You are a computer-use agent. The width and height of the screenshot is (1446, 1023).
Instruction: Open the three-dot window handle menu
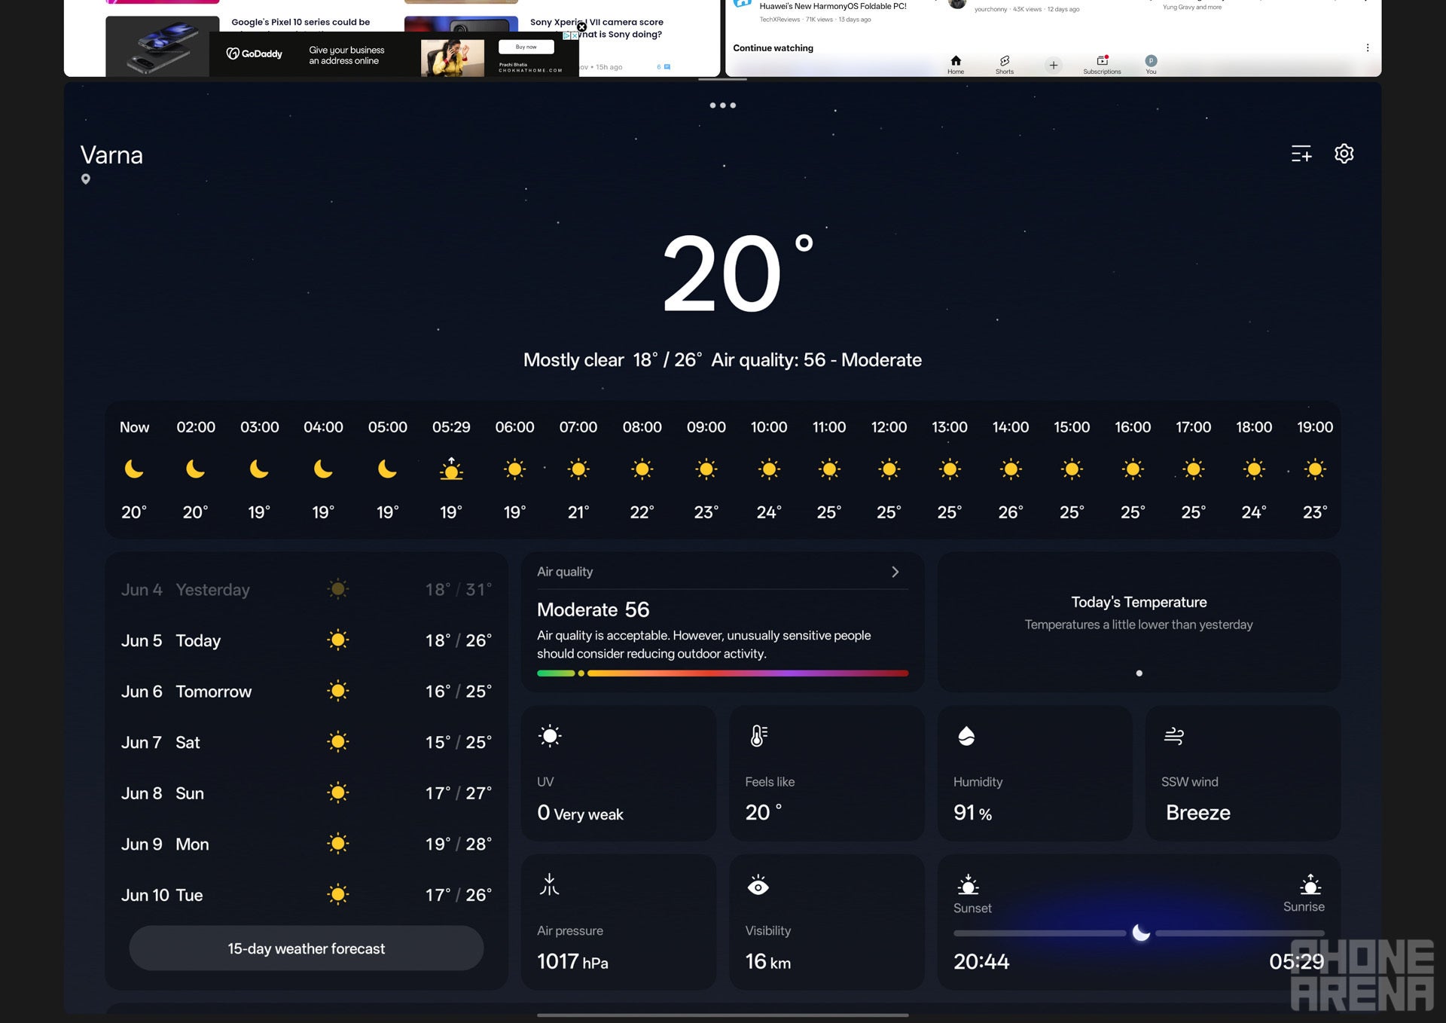click(722, 105)
